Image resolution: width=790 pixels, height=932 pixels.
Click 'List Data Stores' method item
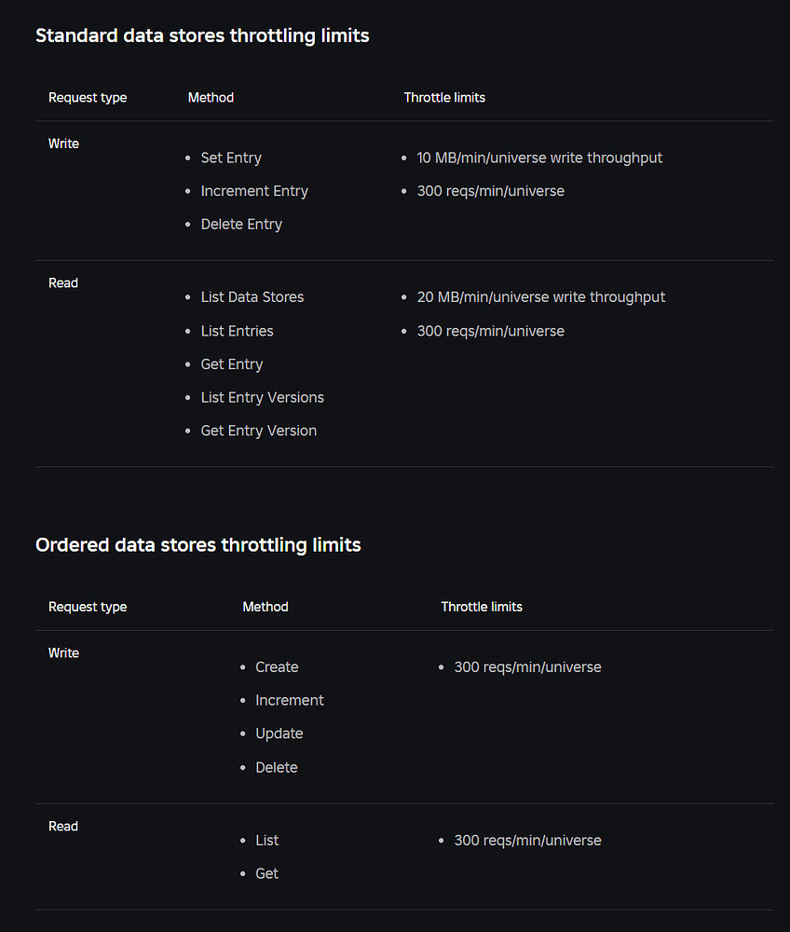[252, 297]
